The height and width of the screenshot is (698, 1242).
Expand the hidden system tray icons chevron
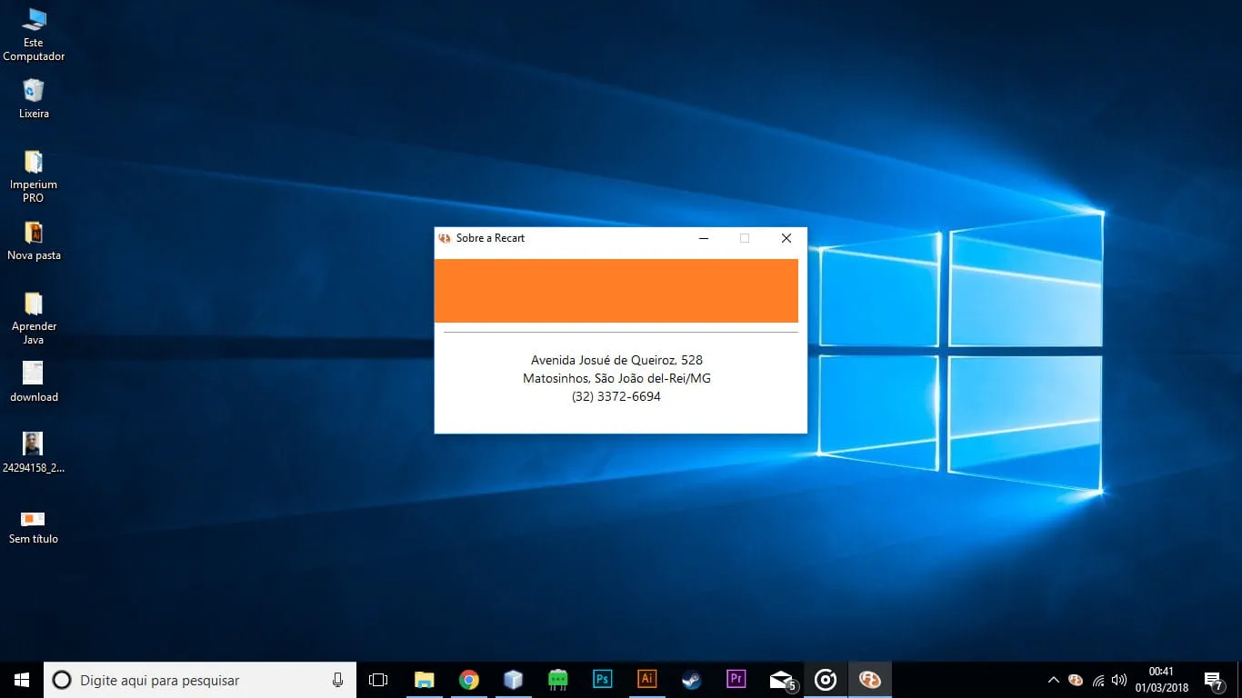tap(1053, 680)
